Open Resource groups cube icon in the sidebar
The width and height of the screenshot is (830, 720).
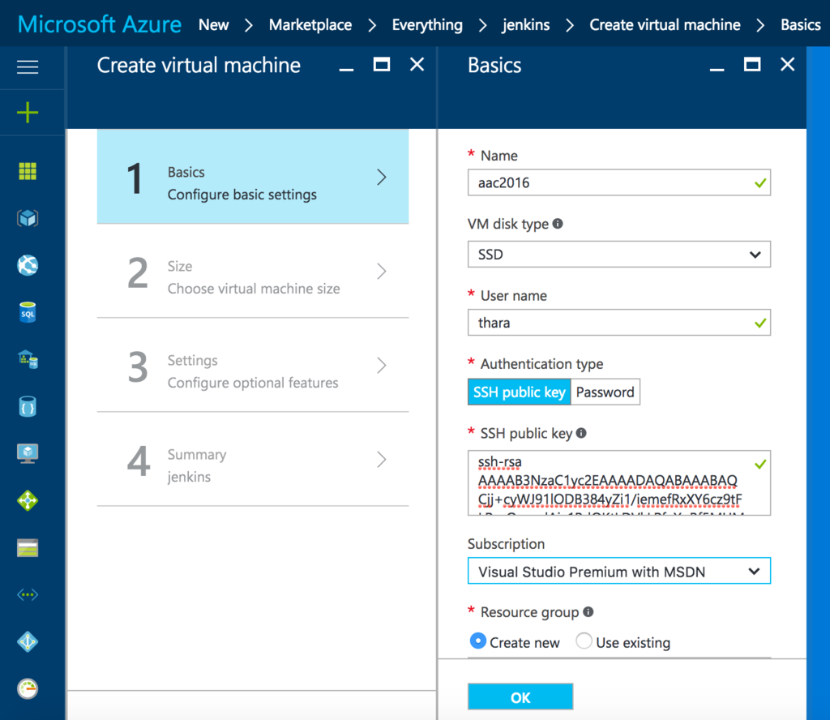[28, 218]
